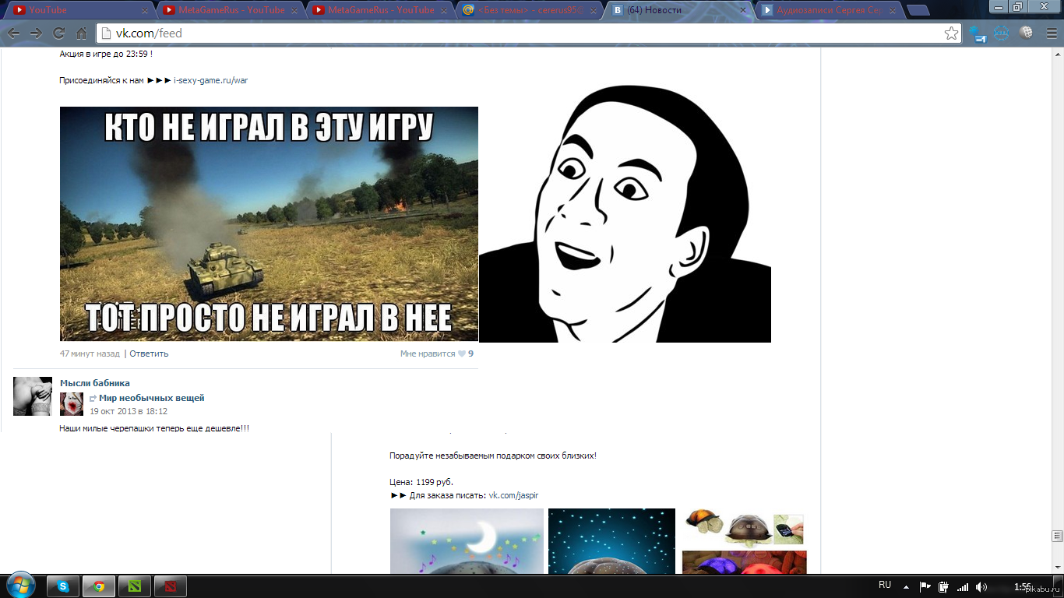Click the 19 окт 2013 в 18:12 date

coord(129,411)
